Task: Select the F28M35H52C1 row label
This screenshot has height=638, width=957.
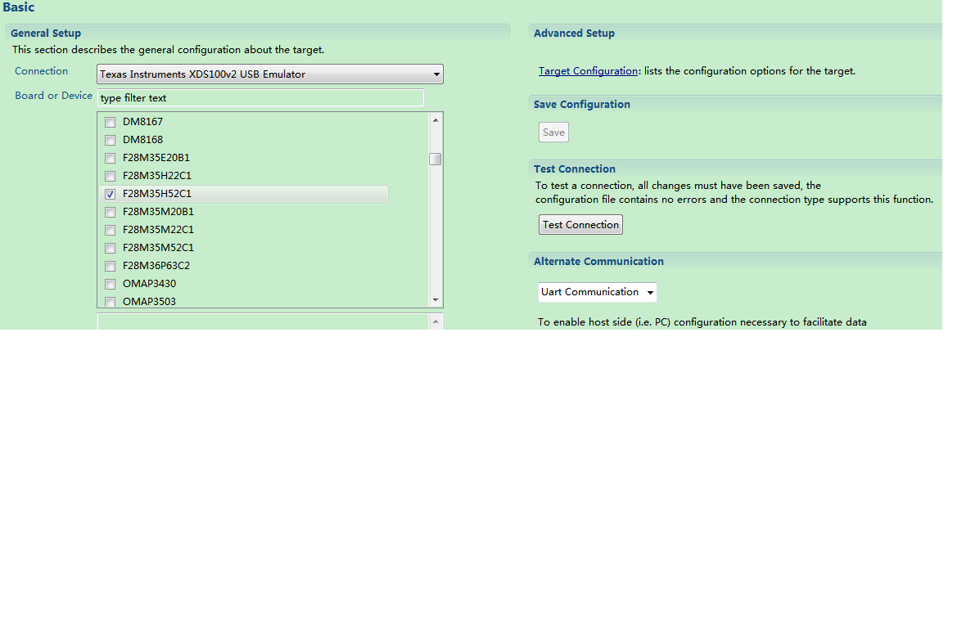Action: 157,194
